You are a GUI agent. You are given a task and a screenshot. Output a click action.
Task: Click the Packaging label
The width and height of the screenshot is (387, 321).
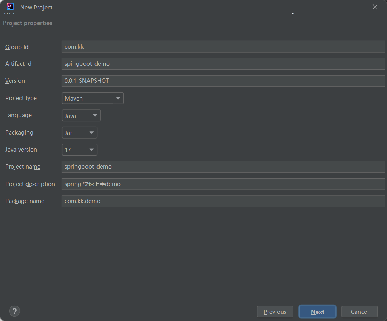[19, 133]
